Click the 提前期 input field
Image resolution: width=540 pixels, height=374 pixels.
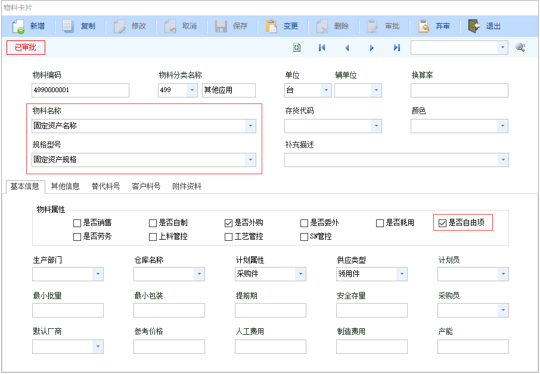[x=271, y=310]
